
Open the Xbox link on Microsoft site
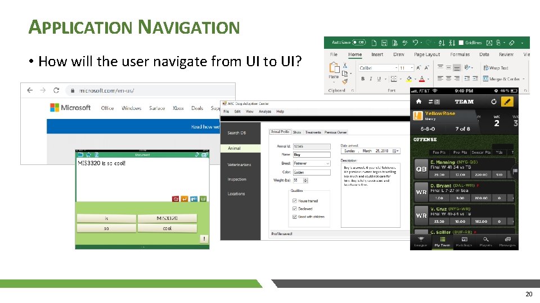[178, 108]
